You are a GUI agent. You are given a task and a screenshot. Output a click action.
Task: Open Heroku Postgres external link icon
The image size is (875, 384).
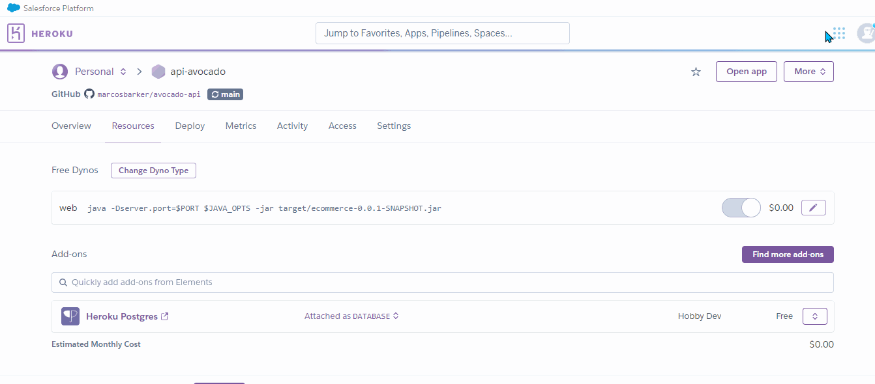165,316
